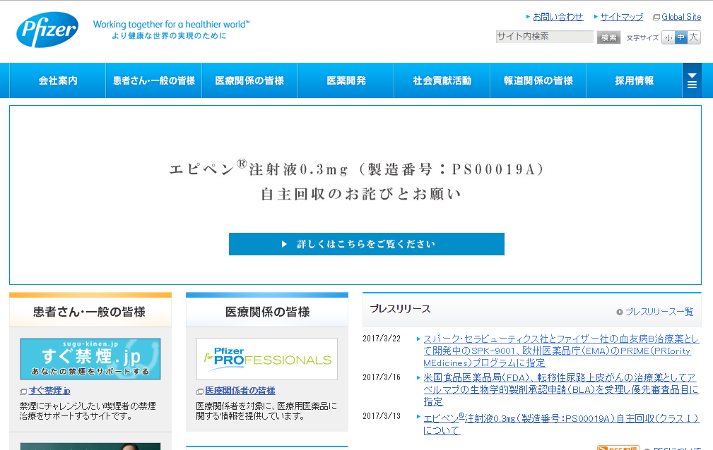Open the お問い合わせ contact link

point(558,17)
